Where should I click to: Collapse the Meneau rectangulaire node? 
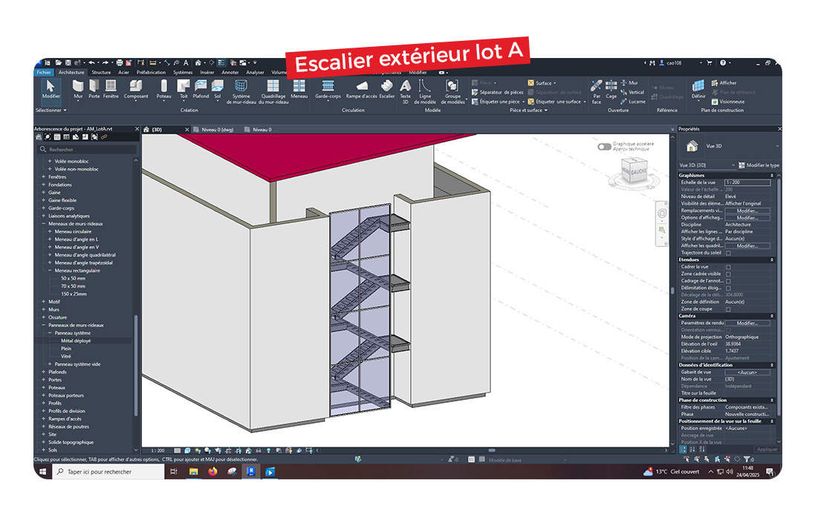(50, 271)
